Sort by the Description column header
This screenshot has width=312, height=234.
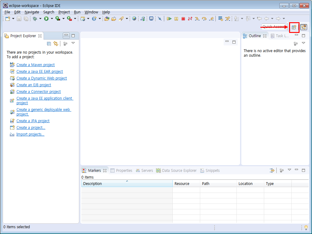127,183
